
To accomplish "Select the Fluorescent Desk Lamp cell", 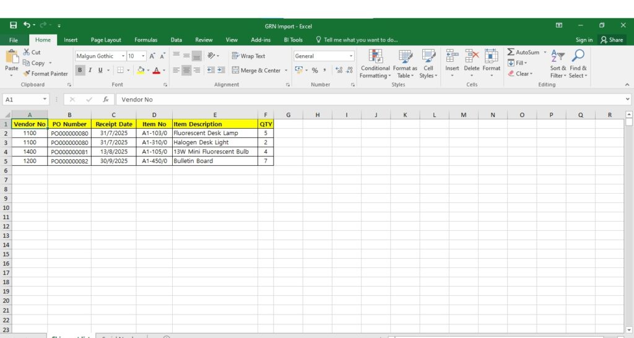I will point(214,133).
